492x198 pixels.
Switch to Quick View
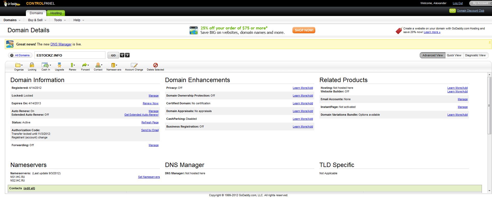(454, 55)
